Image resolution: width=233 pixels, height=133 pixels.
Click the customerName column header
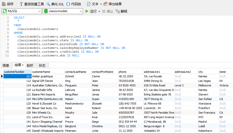pyautogui.click(x=48, y=72)
